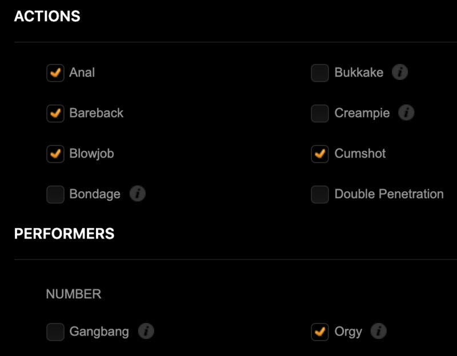This screenshot has width=457, height=356.
Task: Enable the Creampie option
Action: tap(320, 113)
